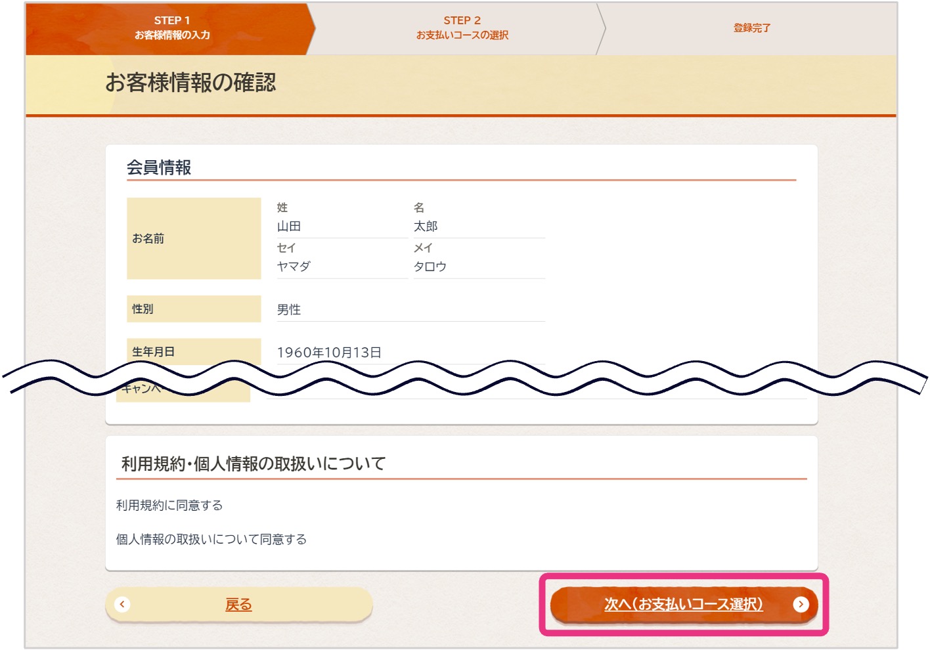Click the 戻る link to go back
Image resolution: width=930 pixels, height=650 pixels.
click(238, 604)
